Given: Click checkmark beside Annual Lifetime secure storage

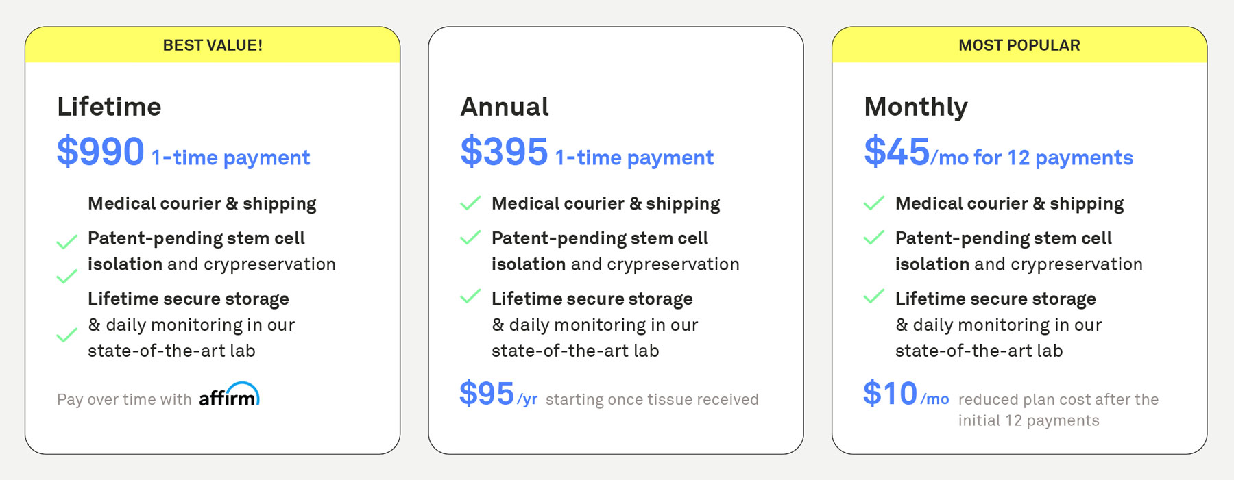Looking at the screenshot, I should [470, 296].
